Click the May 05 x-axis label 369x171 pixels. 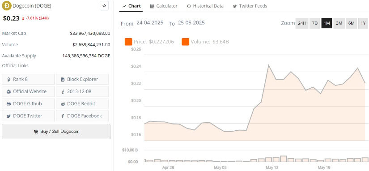[220, 168]
